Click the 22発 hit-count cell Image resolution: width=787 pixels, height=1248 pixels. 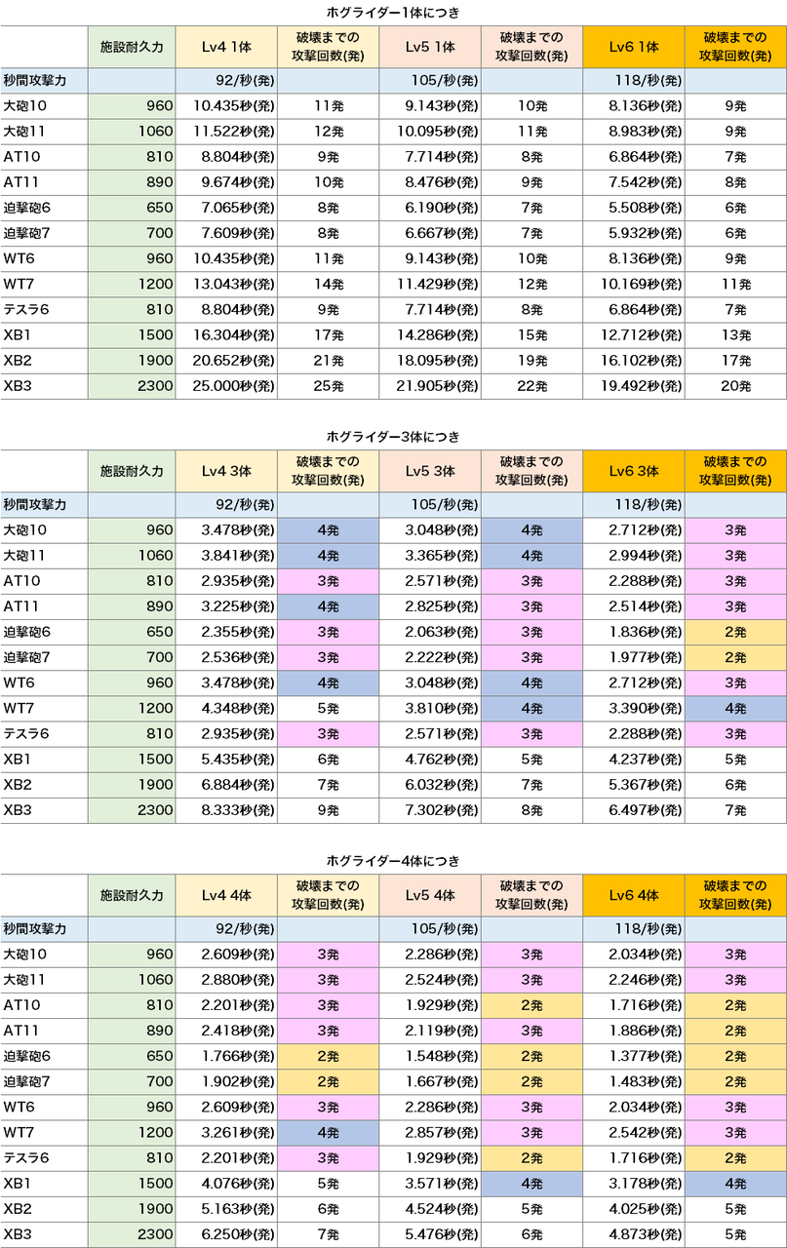(531, 386)
